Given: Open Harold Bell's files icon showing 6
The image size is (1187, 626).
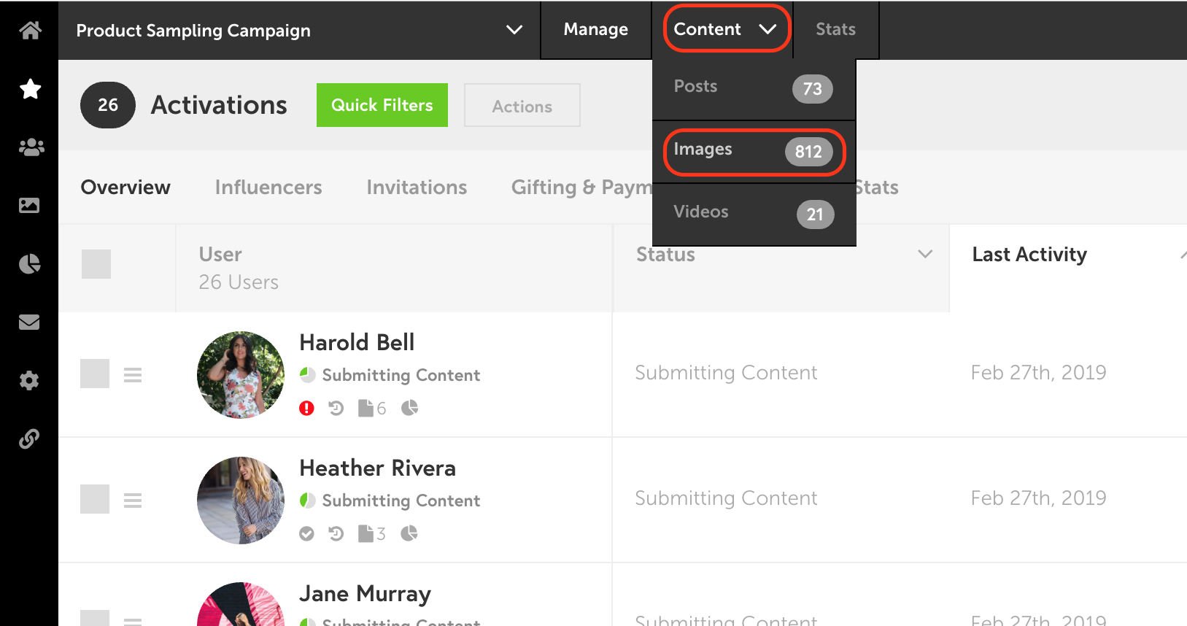Looking at the screenshot, I should point(372,408).
